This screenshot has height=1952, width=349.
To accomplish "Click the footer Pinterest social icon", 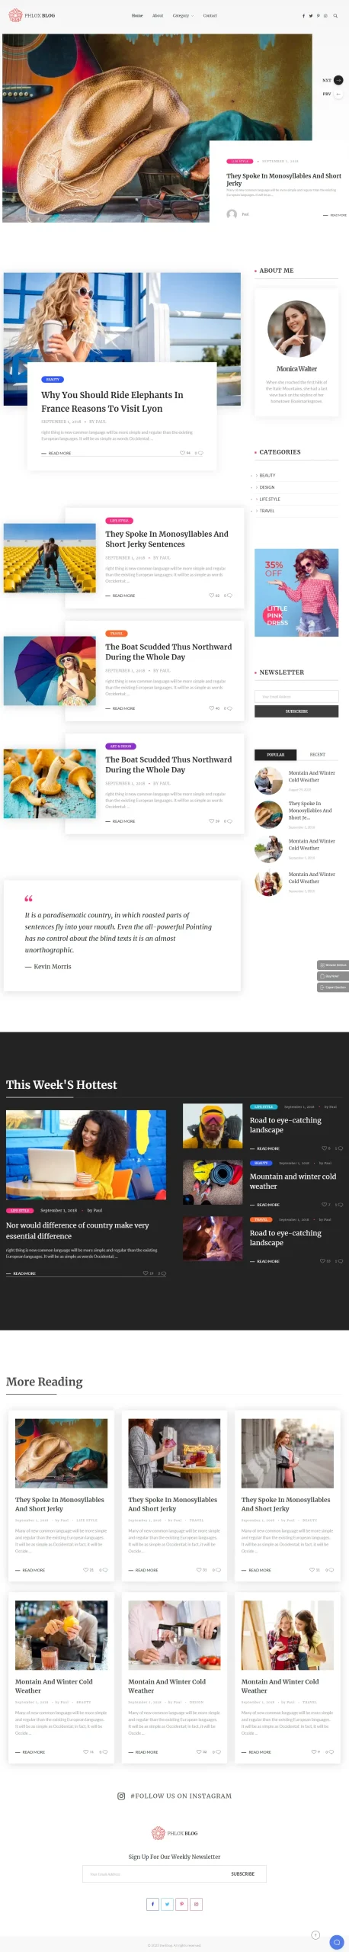I will [181, 1904].
